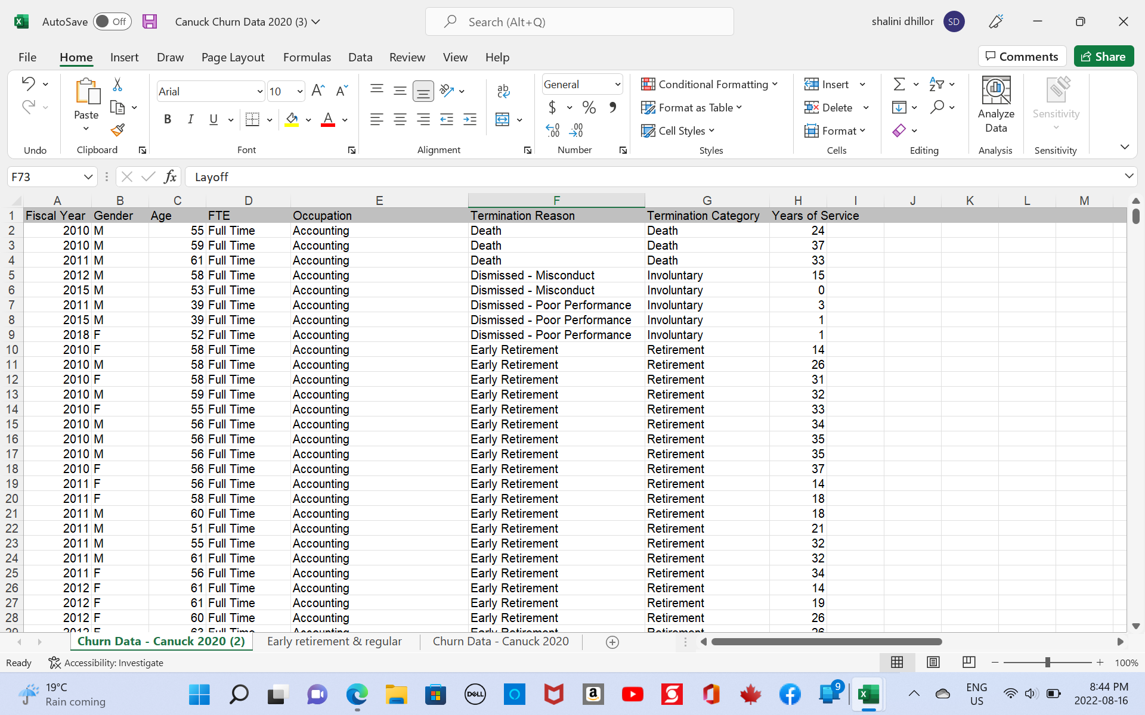Expand the Conditional Formatting dropdown

click(709, 84)
